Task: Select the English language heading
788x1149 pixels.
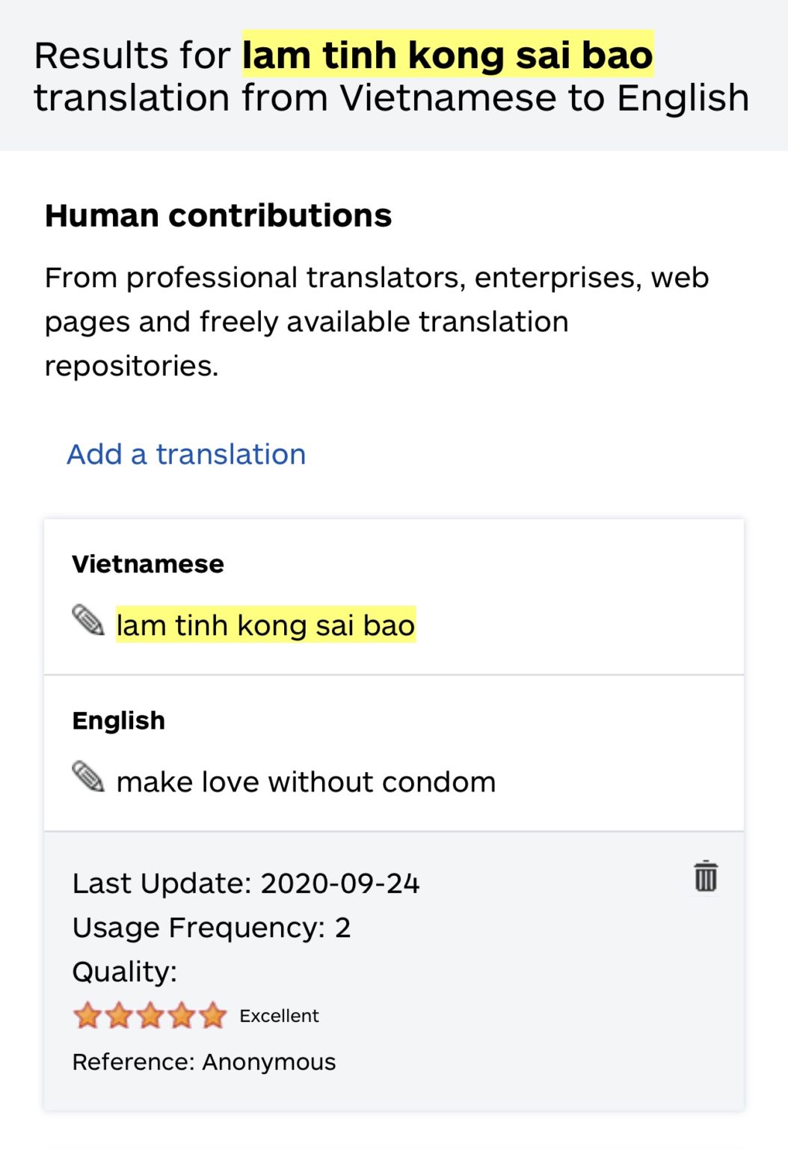Action: tap(118, 720)
